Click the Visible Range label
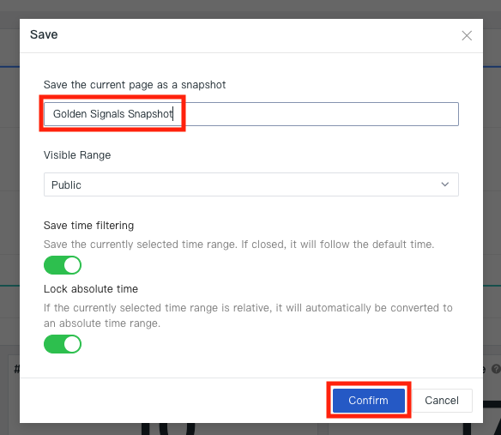Screen dimensions: 501x435 (77, 155)
